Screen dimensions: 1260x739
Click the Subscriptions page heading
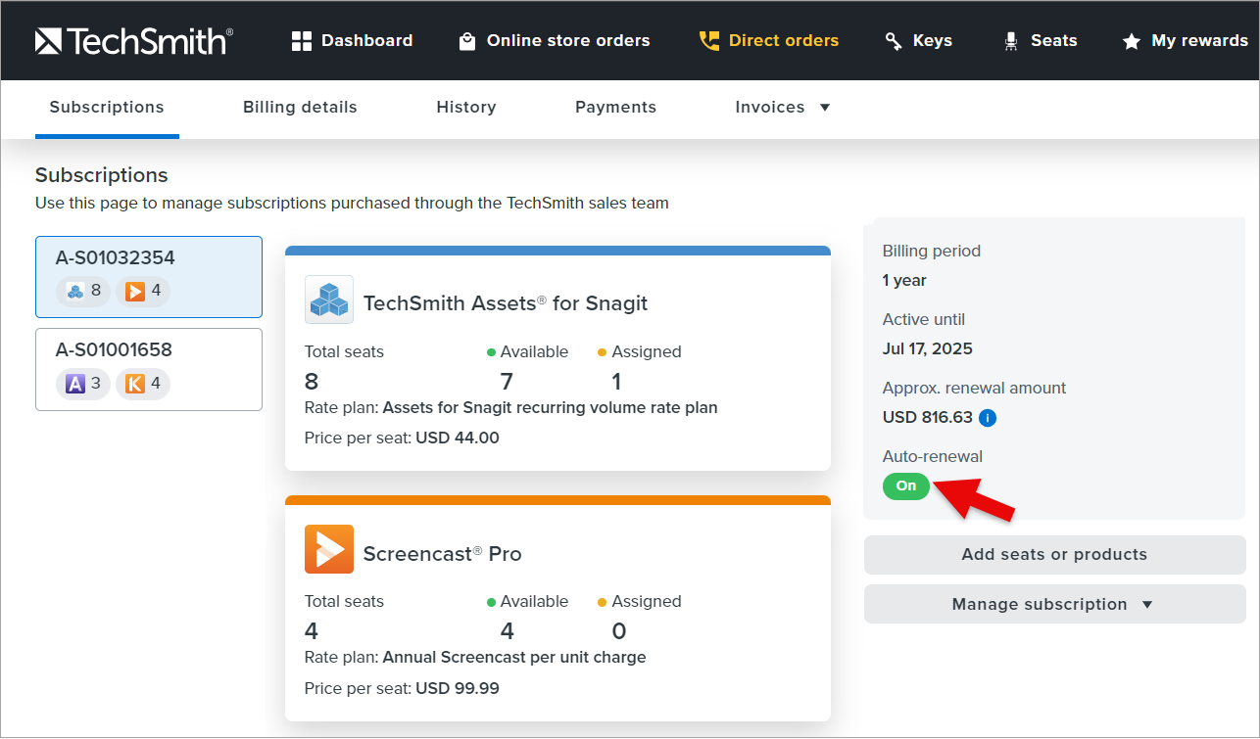102,175
